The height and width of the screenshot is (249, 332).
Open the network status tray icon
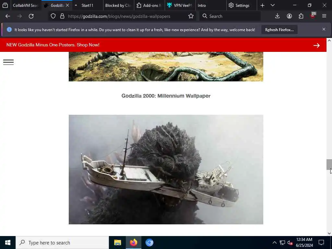point(282,243)
